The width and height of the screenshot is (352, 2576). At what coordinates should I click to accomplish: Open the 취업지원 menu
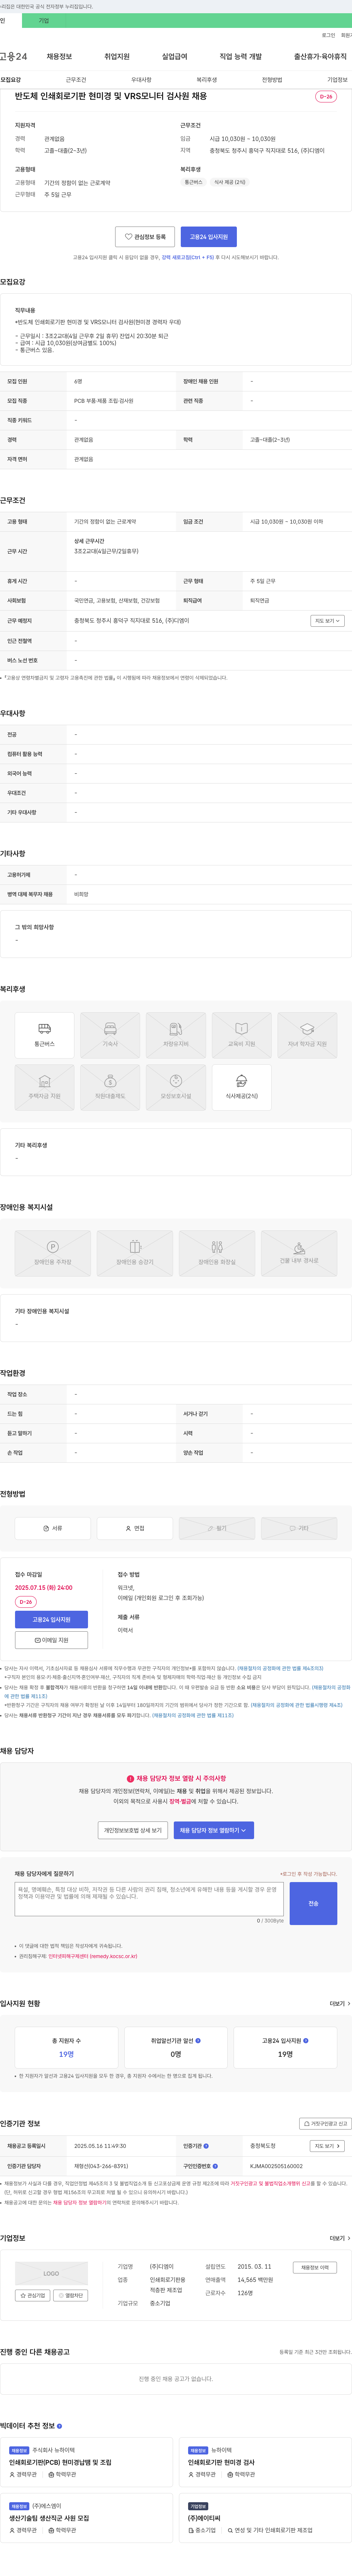pos(117,57)
